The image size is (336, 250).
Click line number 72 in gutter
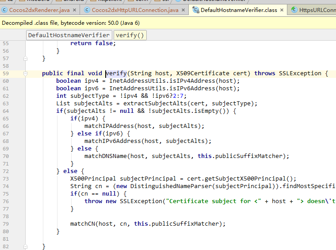click(6, 171)
